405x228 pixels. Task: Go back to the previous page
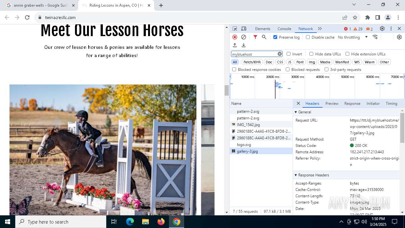pyautogui.click(x=7, y=17)
